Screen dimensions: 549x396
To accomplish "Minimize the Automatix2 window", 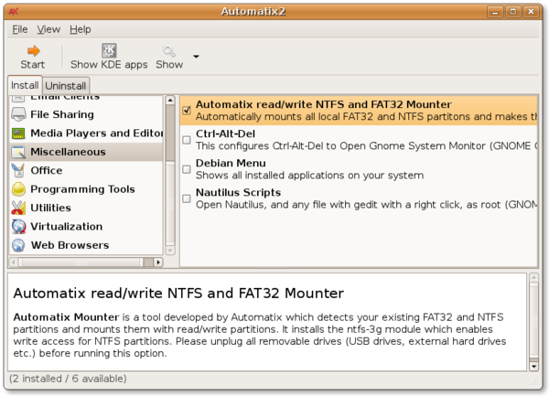I will pos(495,12).
